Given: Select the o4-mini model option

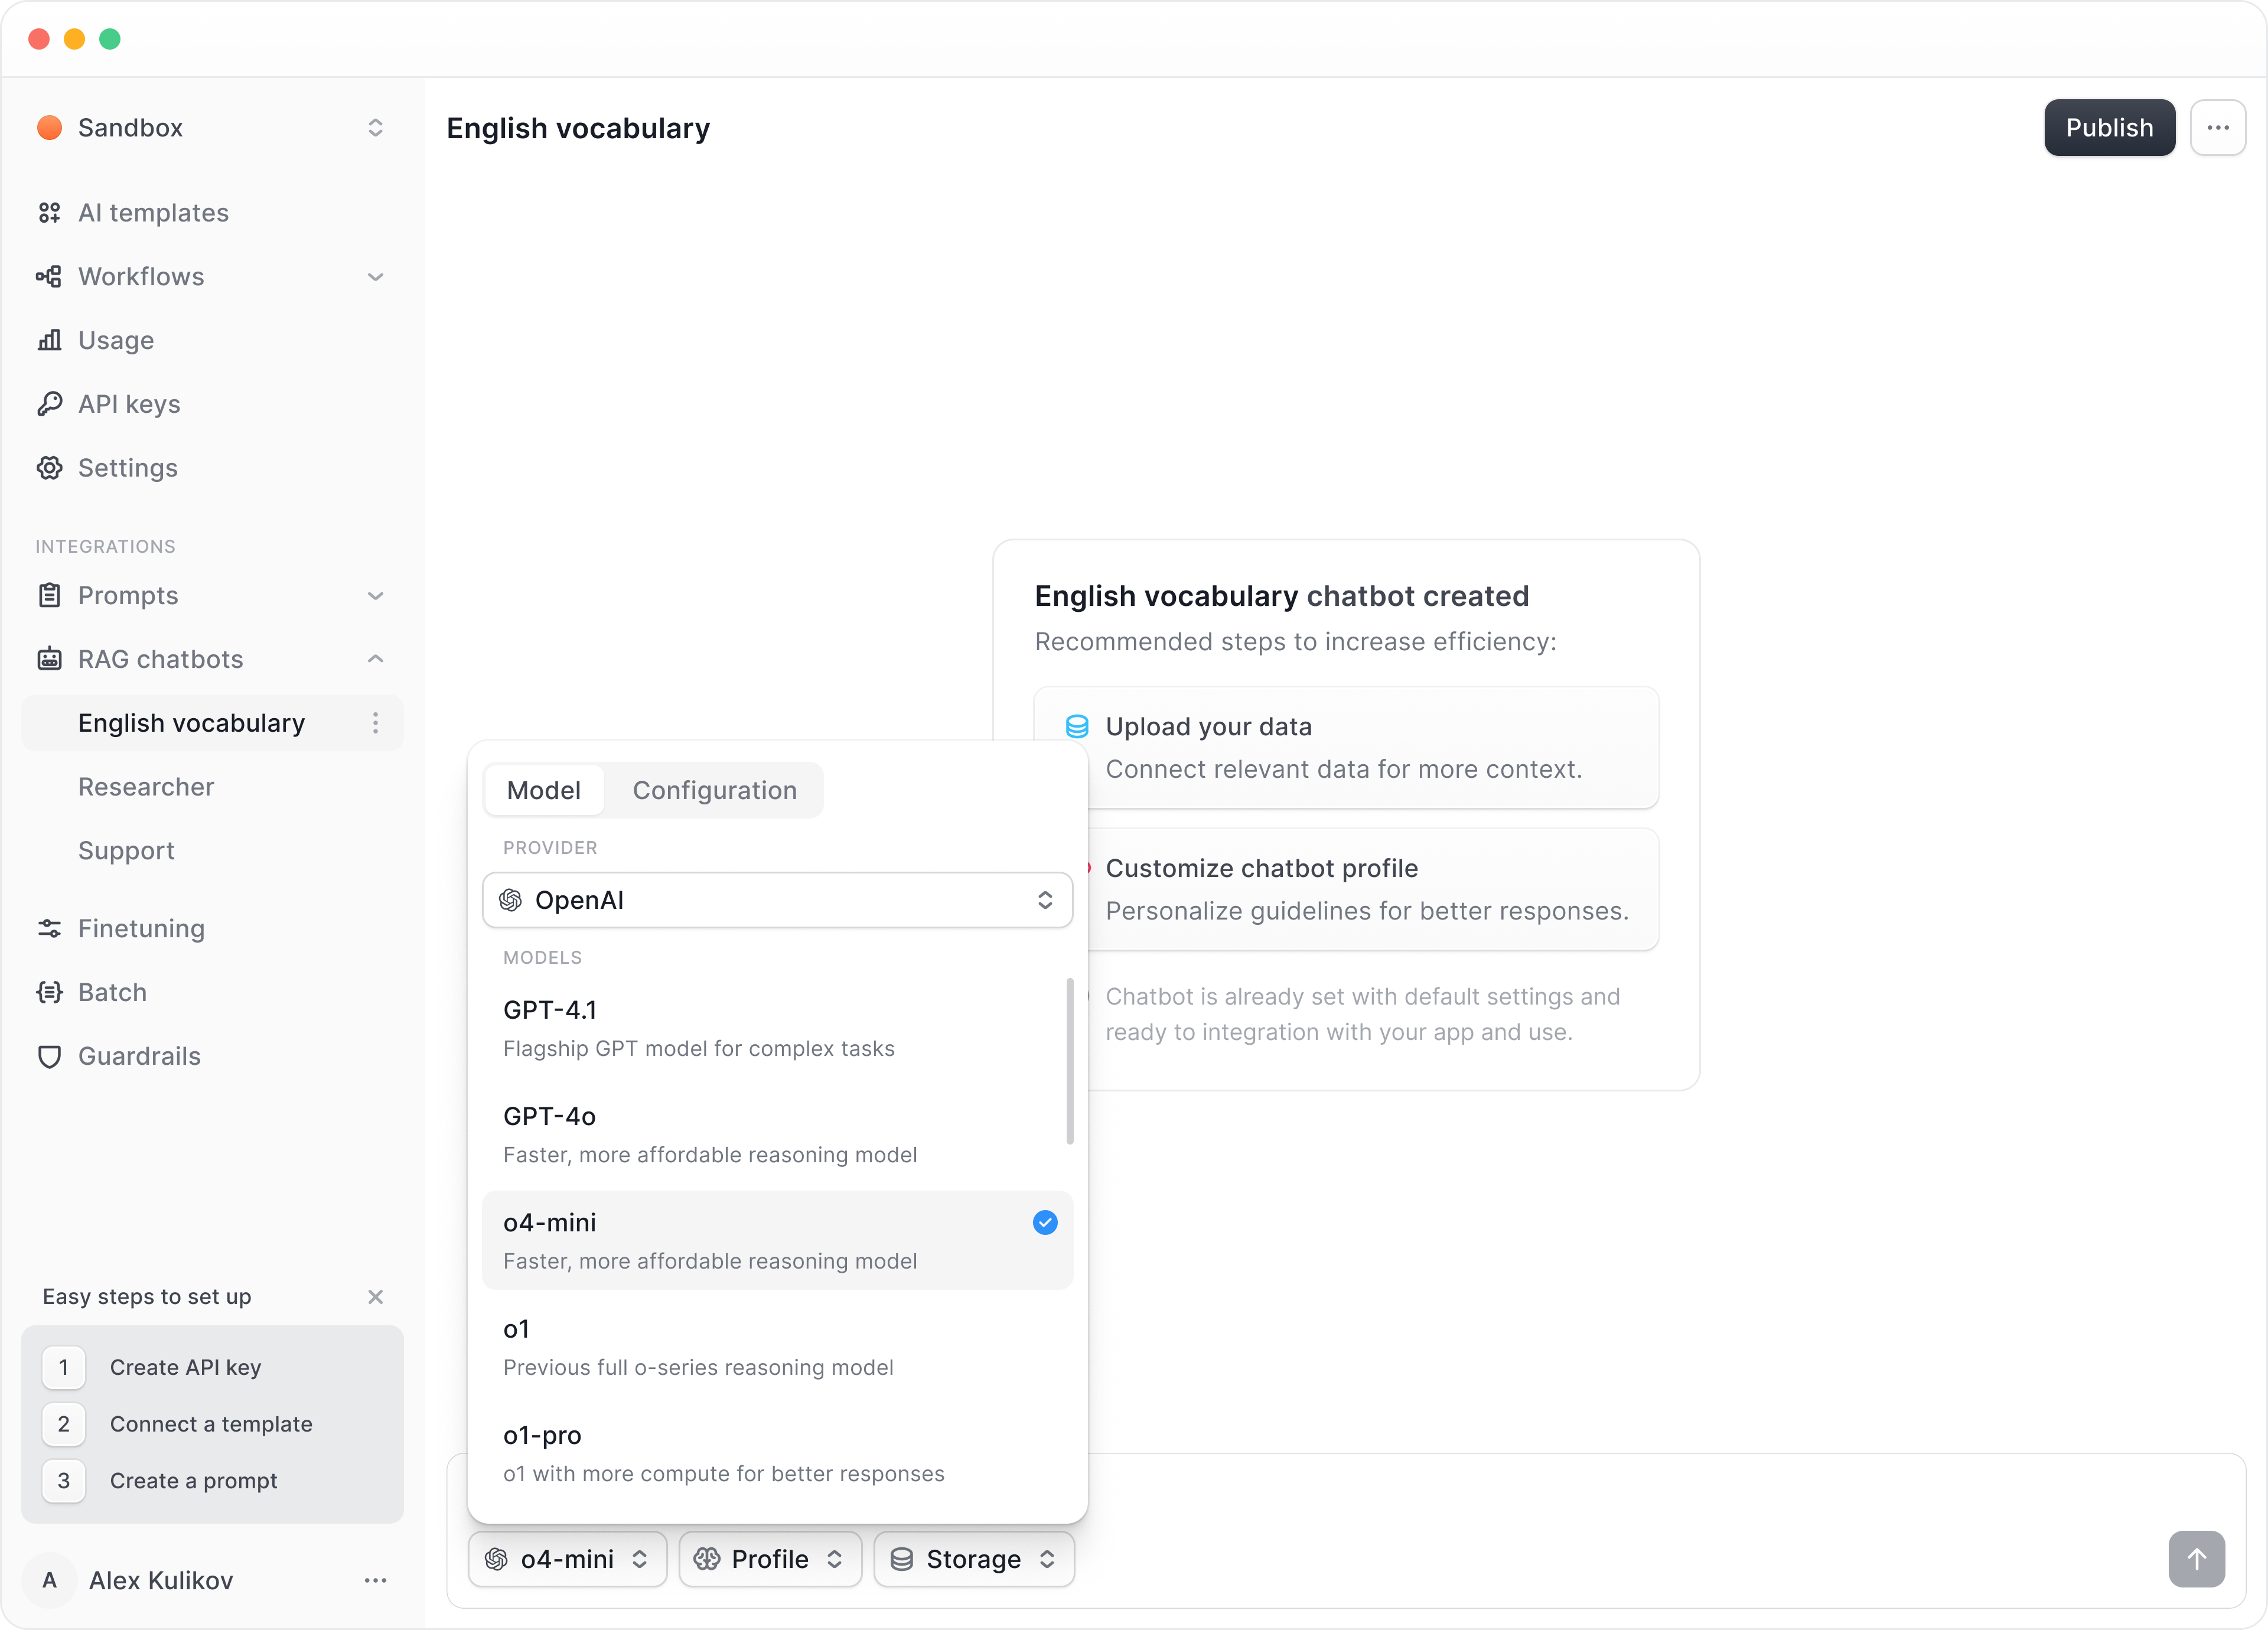Looking at the screenshot, I should 776,1240.
